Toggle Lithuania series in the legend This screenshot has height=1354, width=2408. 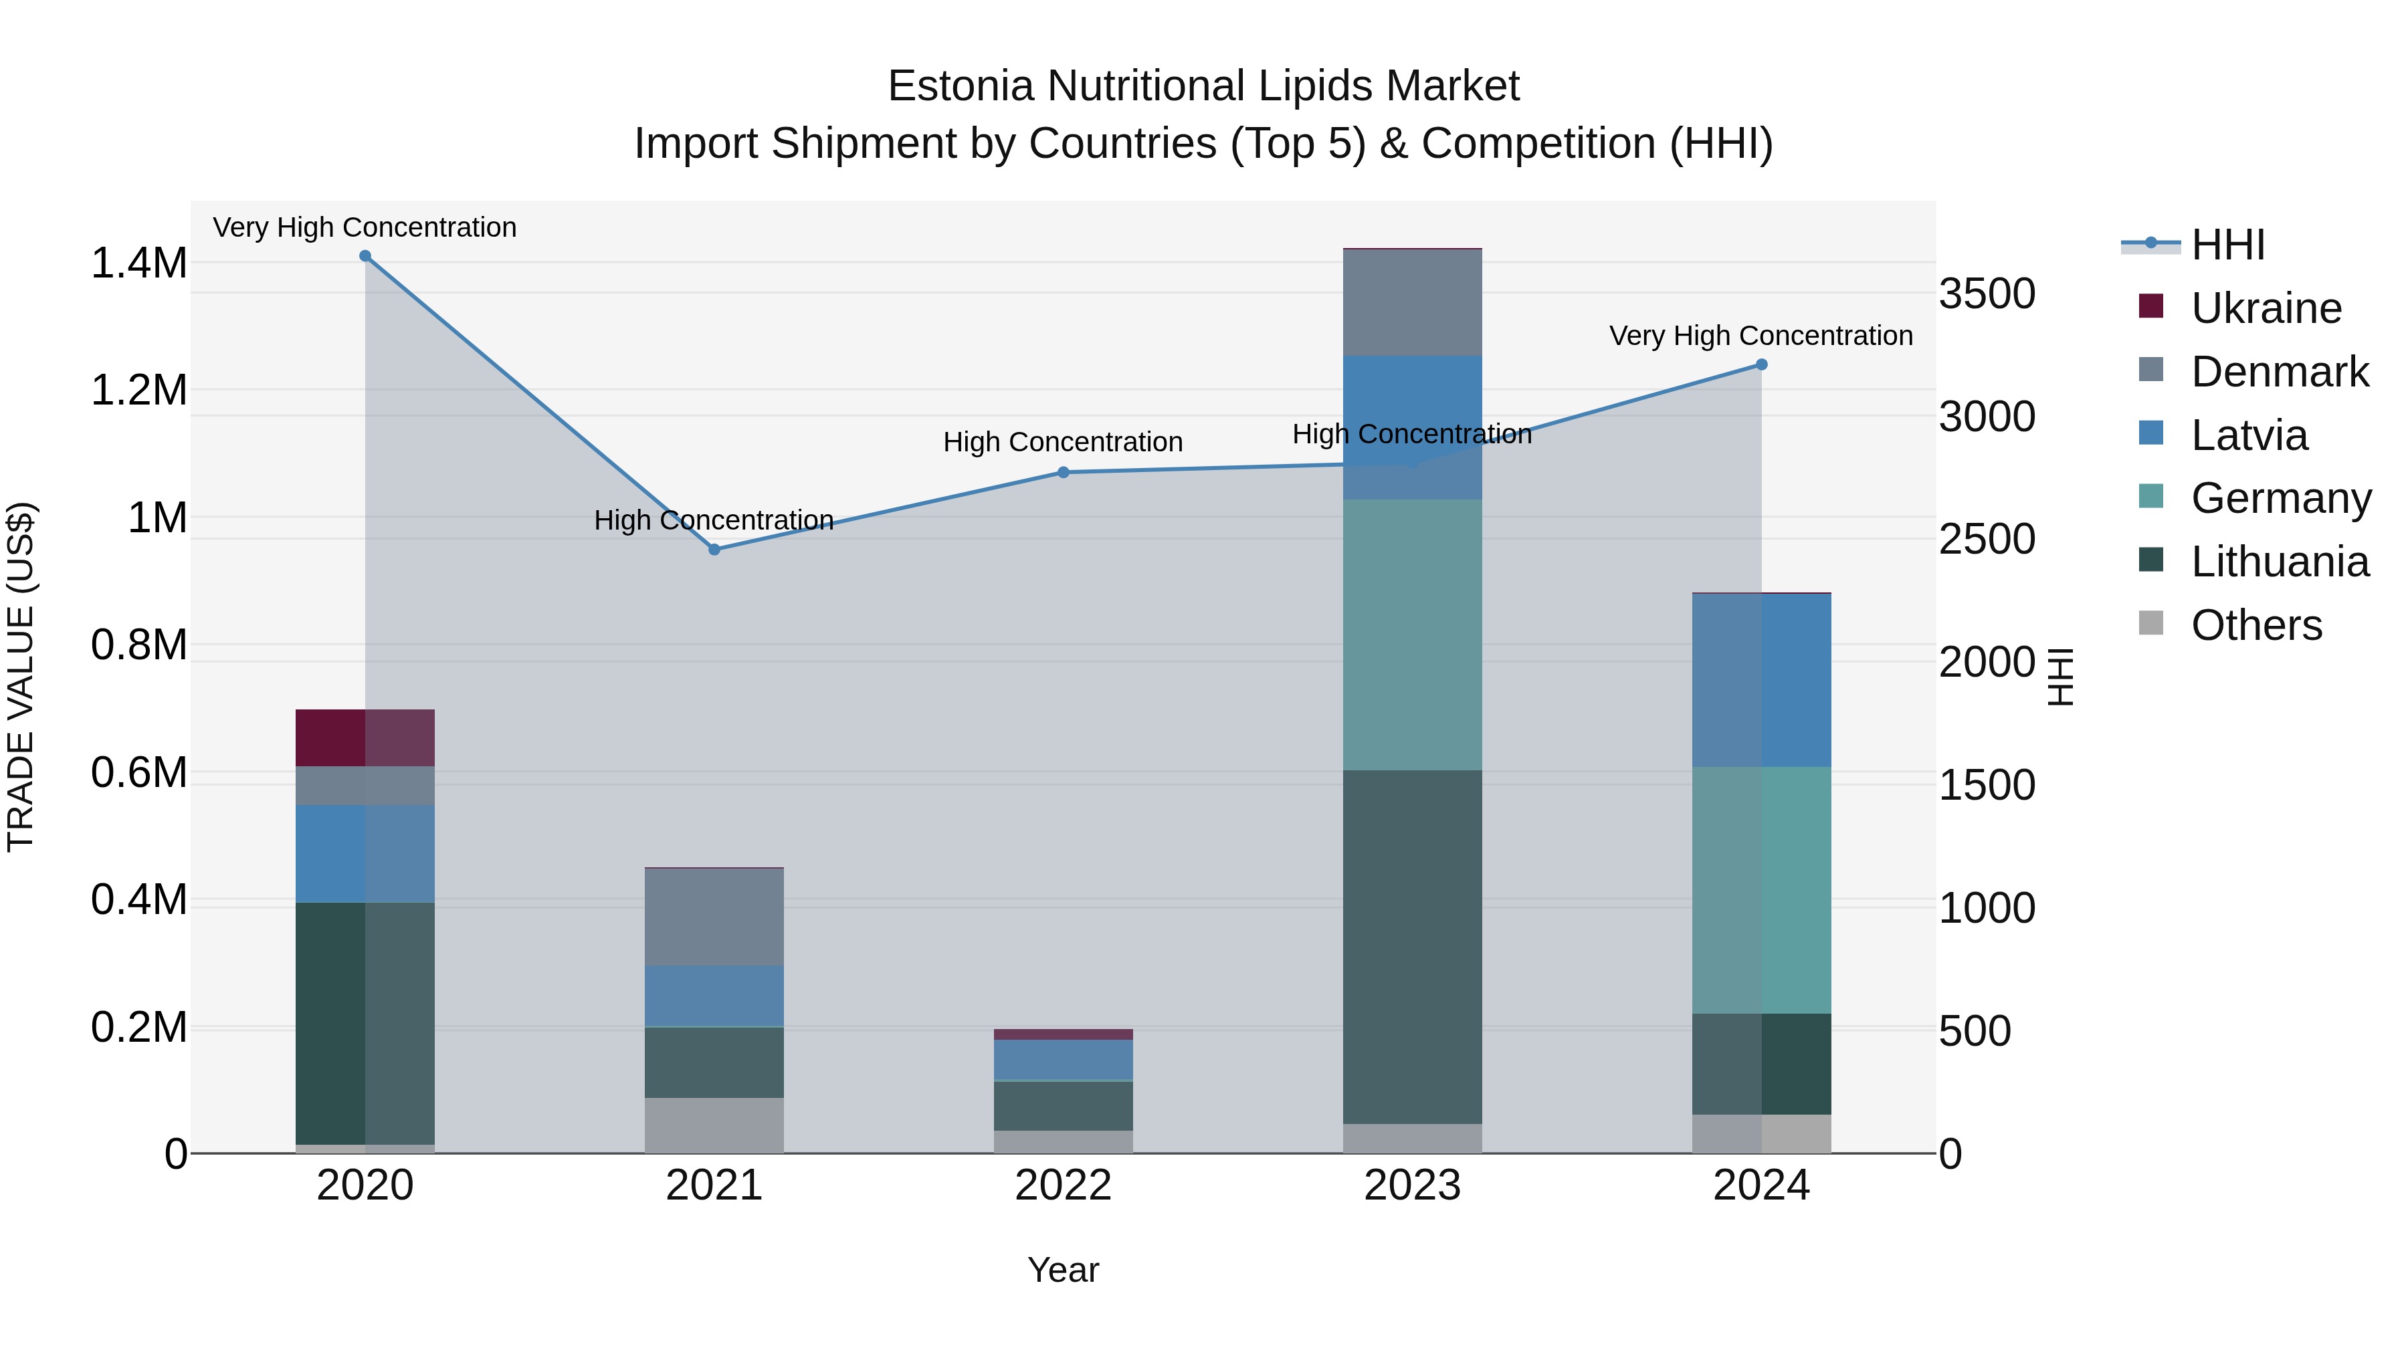pos(2253,562)
